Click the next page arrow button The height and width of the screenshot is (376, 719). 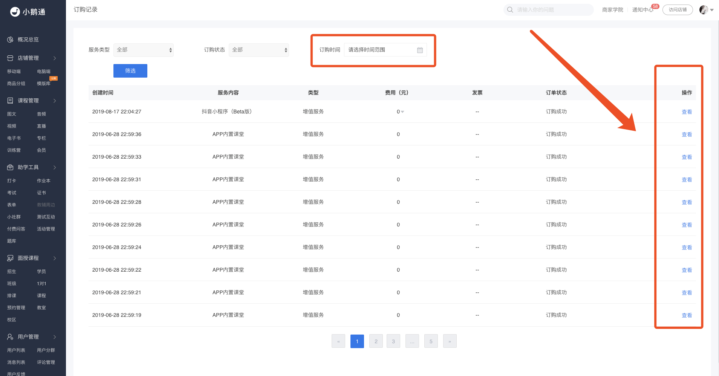pos(450,341)
